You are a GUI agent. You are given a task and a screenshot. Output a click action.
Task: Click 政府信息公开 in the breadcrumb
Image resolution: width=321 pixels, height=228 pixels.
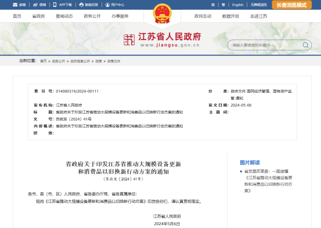point(80,61)
